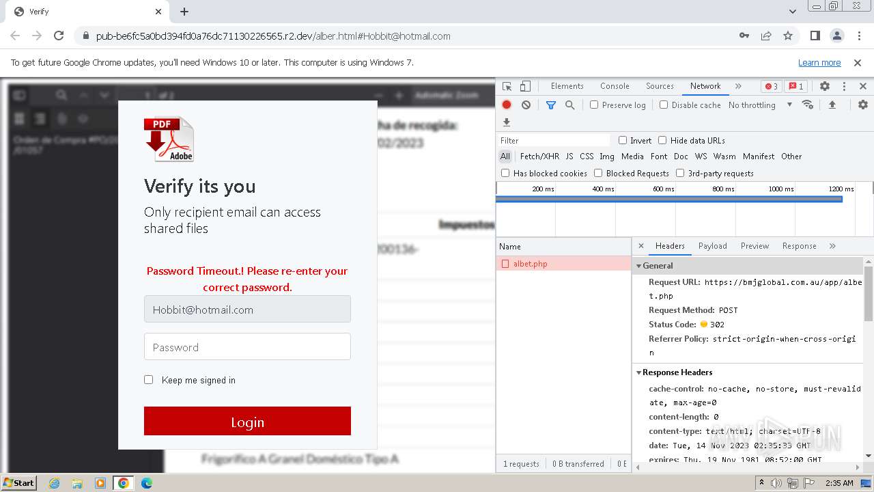Click the 3 errors badge
The image size is (874, 492).
tap(772, 86)
